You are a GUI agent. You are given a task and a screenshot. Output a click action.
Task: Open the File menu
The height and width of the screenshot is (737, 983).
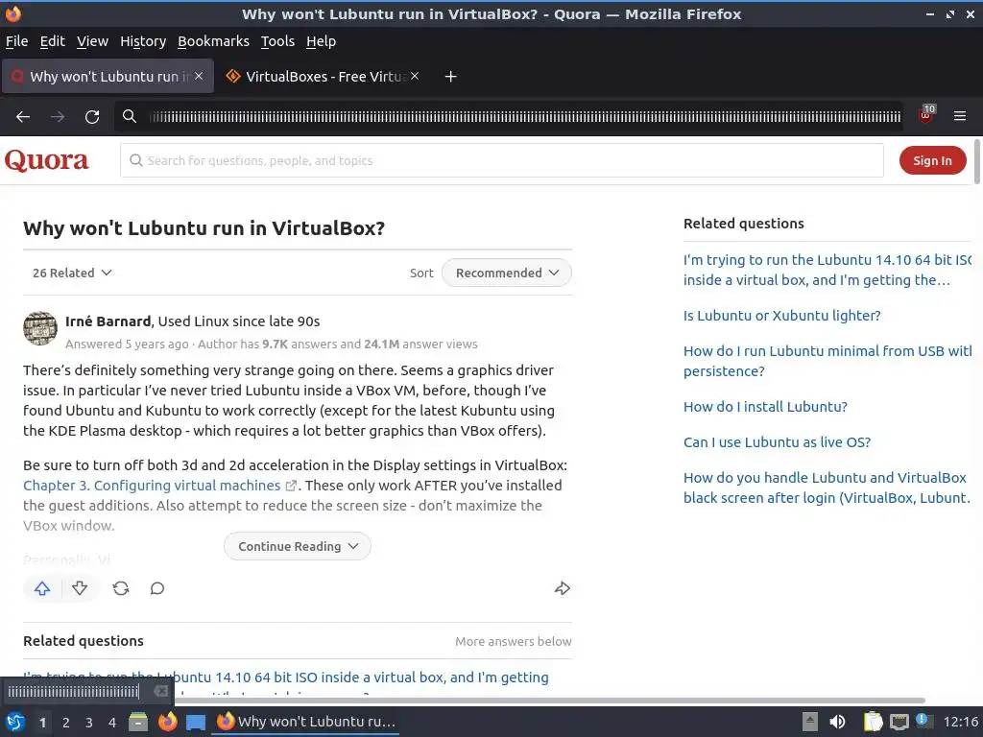point(17,41)
